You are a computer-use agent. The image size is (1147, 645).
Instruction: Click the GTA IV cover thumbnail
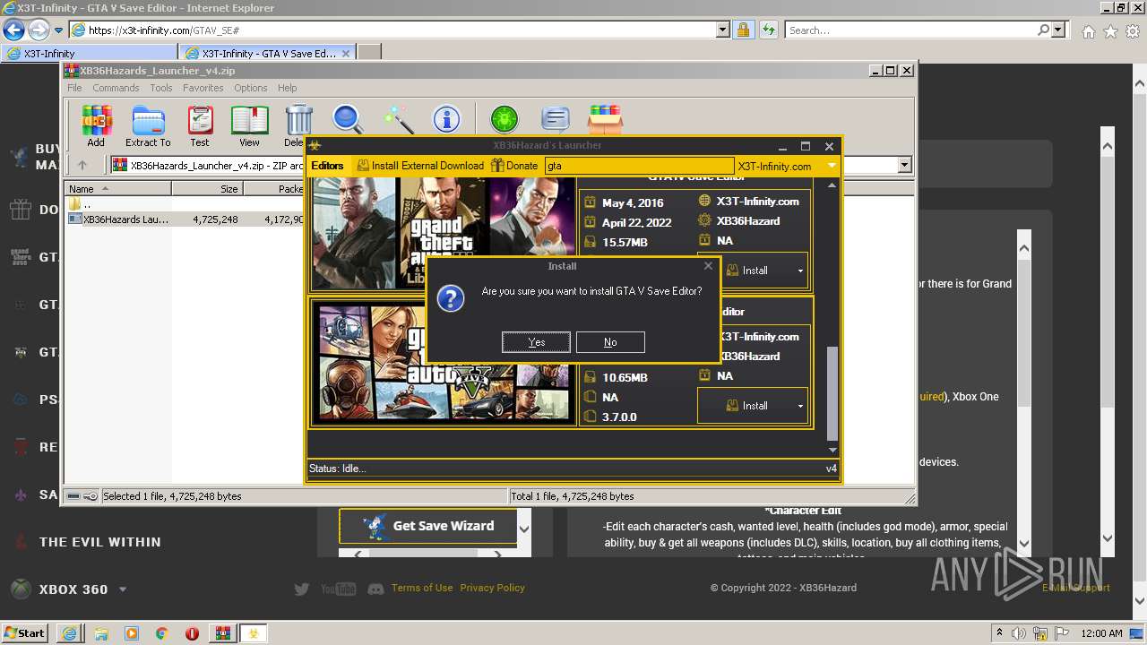coord(444,233)
